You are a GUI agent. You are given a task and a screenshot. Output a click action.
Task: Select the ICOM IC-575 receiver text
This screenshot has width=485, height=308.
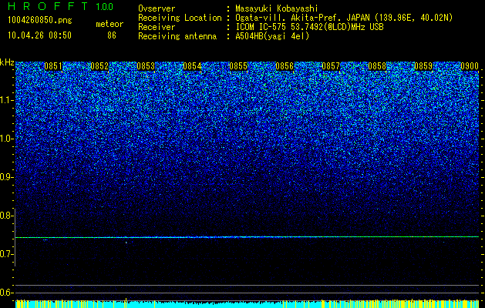point(309,27)
